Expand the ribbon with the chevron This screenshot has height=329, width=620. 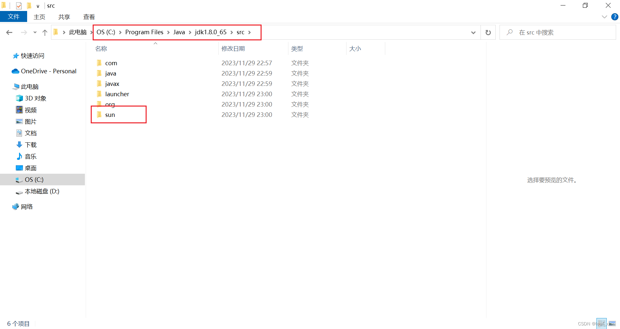pyautogui.click(x=604, y=17)
